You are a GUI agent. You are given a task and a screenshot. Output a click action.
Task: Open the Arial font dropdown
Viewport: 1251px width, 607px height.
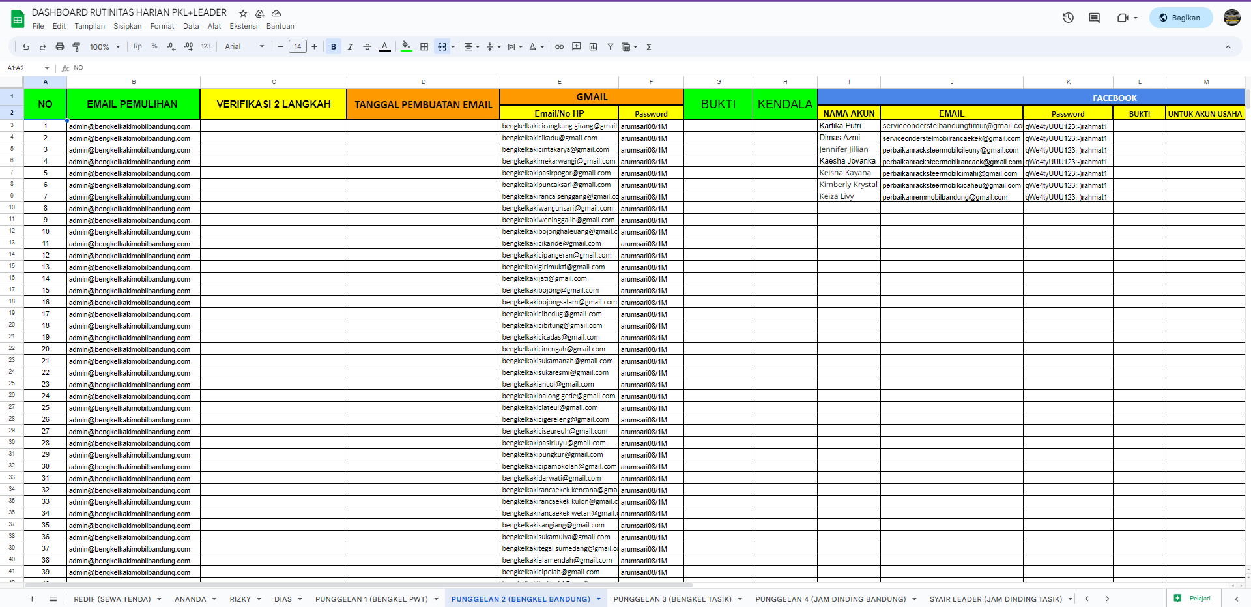pos(244,46)
